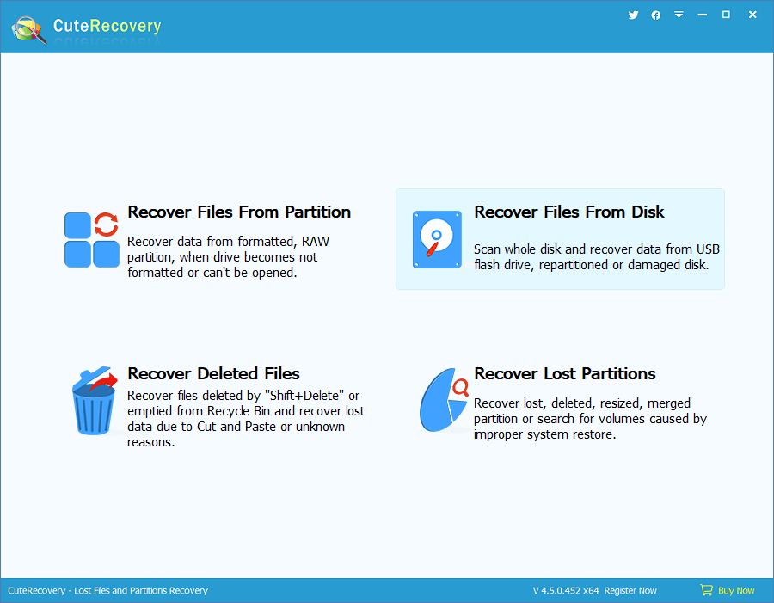This screenshot has width=774, height=603.
Task: Minimize the CuteRecovery window
Action: 702,15
